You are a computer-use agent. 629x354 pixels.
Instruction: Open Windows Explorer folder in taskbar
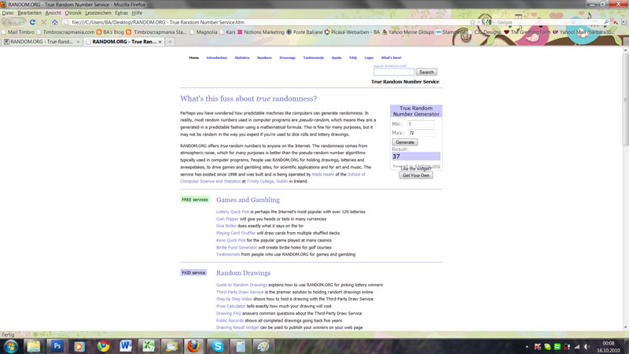[x=34, y=346]
